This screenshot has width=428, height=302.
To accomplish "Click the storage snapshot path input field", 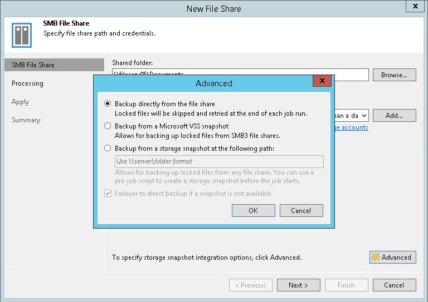I will click(x=219, y=161).
